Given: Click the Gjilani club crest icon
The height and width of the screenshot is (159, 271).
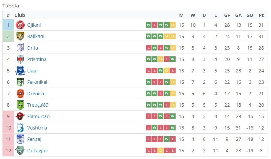Looking at the screenshot, I should (x=20, y=25).
